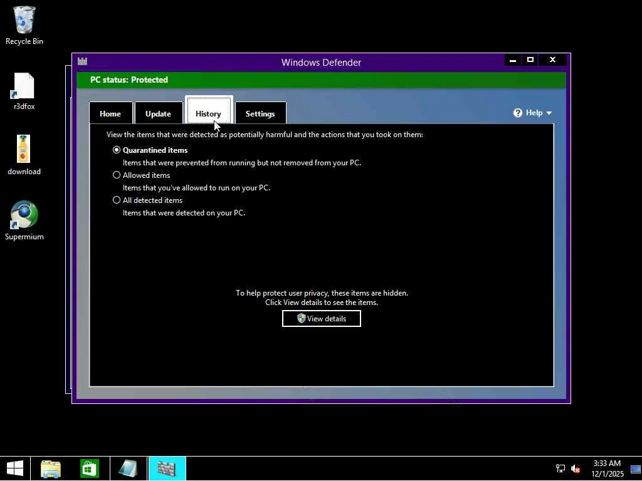Open the Windows Start button

[15, 468]
